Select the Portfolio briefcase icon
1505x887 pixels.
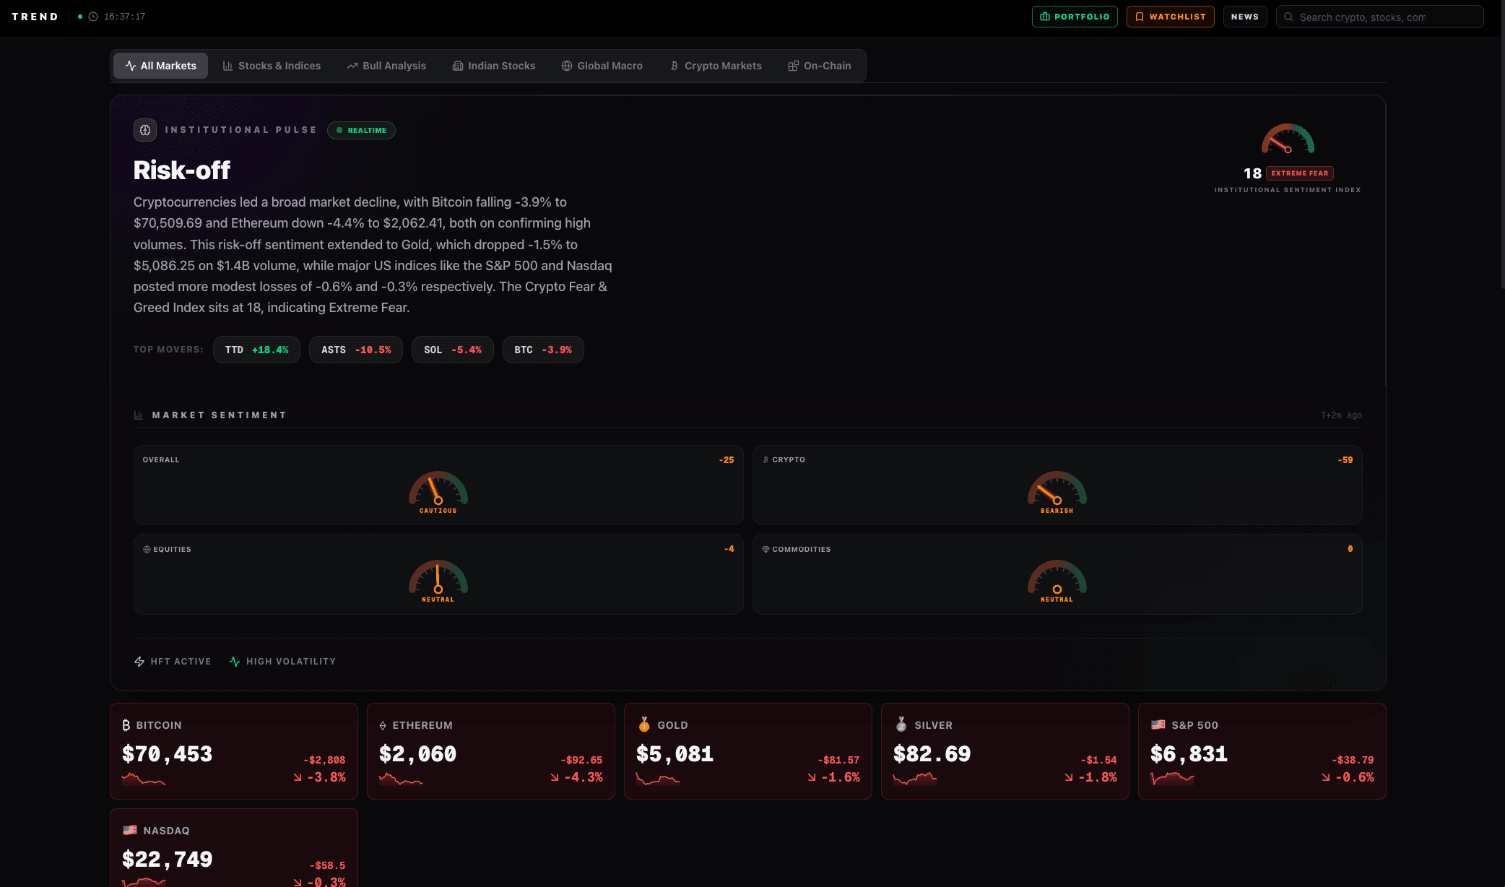(1045, 16)
